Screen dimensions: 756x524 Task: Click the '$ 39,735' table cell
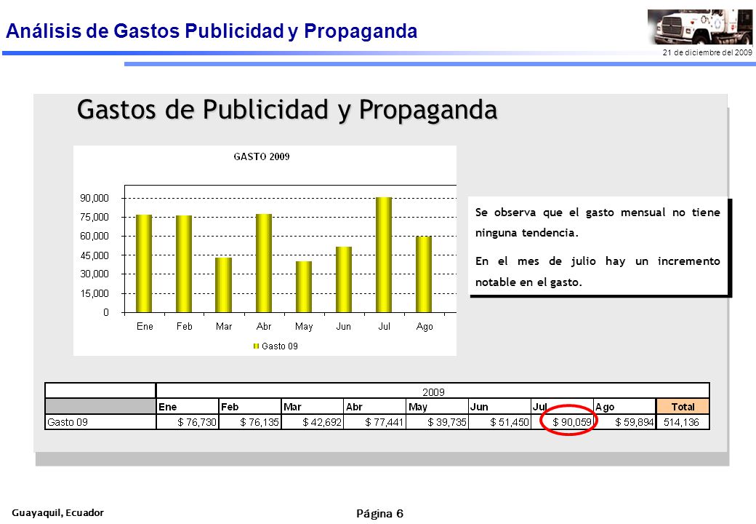tap(438, 422)
